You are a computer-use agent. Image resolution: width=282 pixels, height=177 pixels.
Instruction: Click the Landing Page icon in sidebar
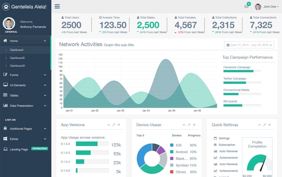pos(6,149)
